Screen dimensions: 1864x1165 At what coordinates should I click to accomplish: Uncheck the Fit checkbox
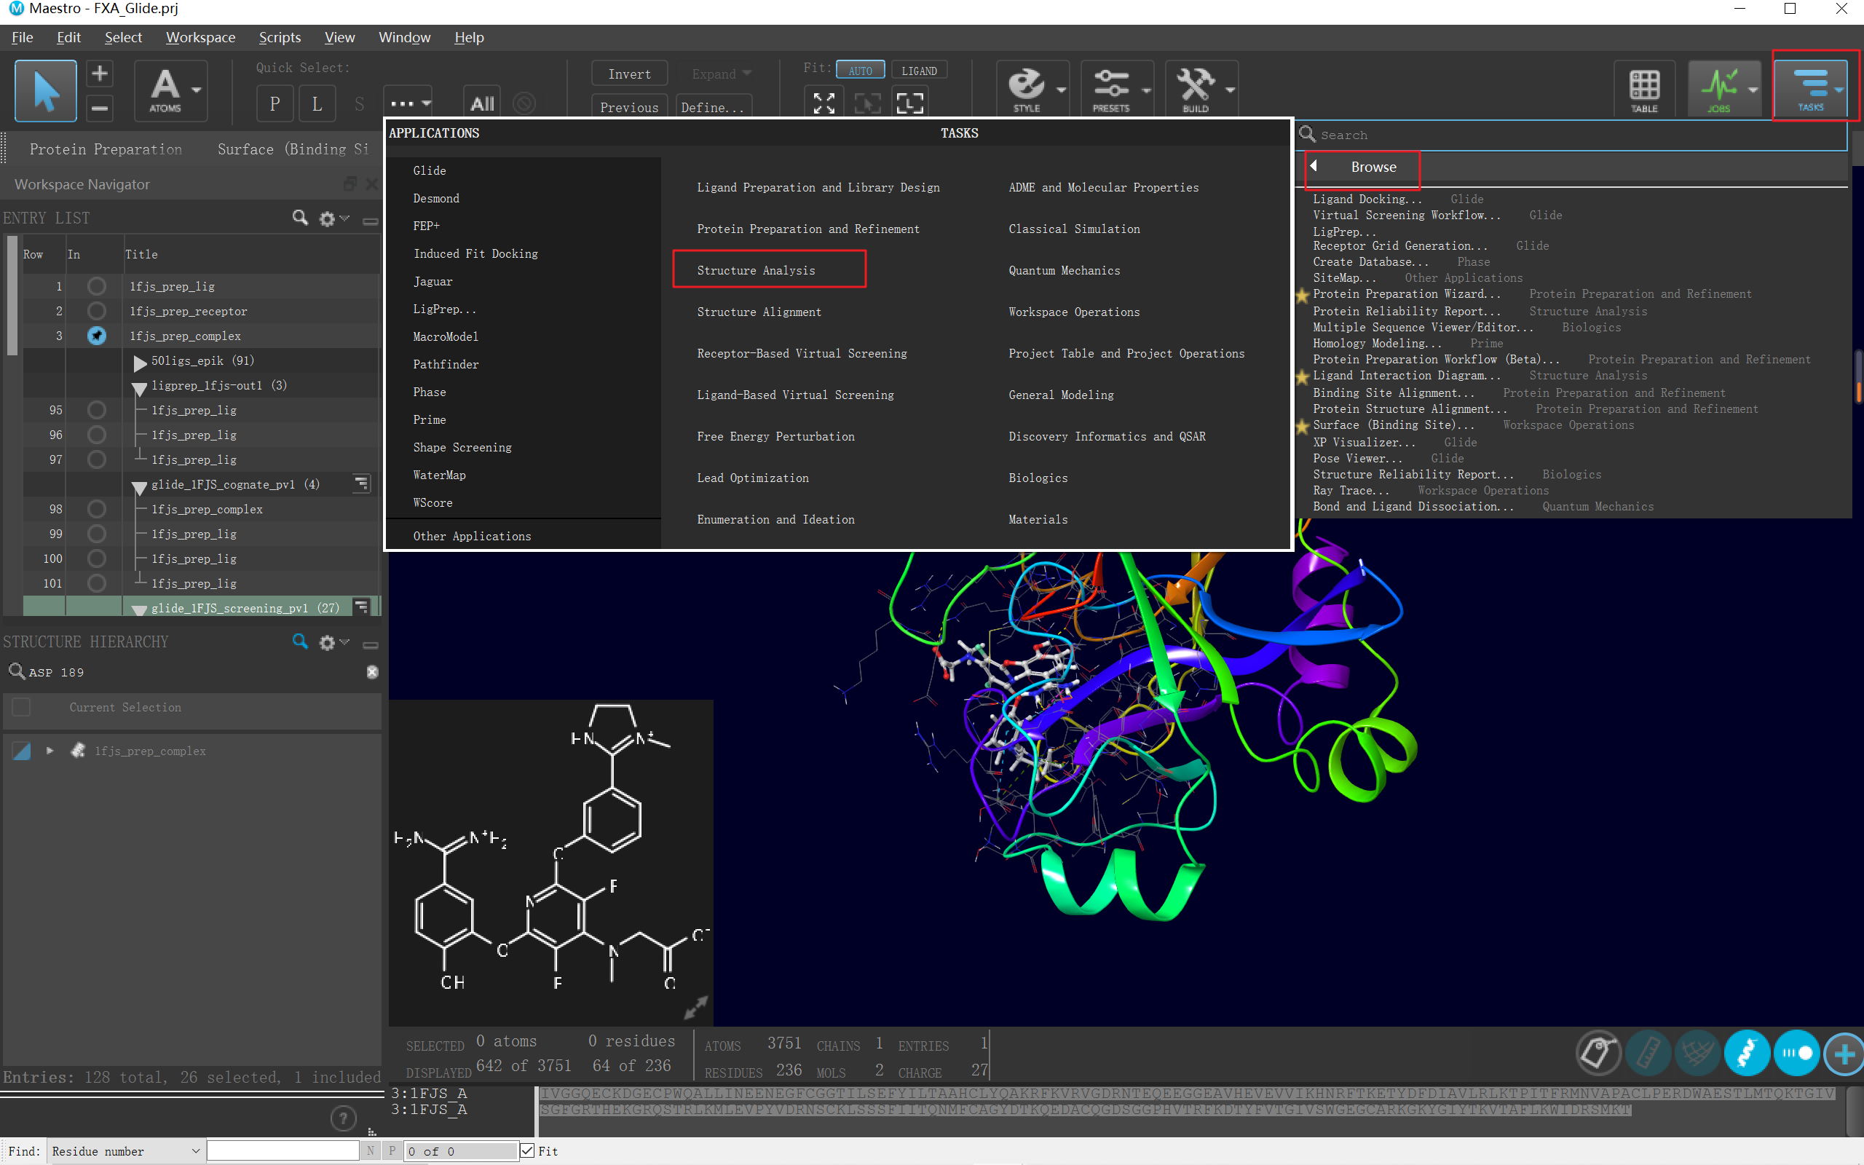(x=528, y=1150)
